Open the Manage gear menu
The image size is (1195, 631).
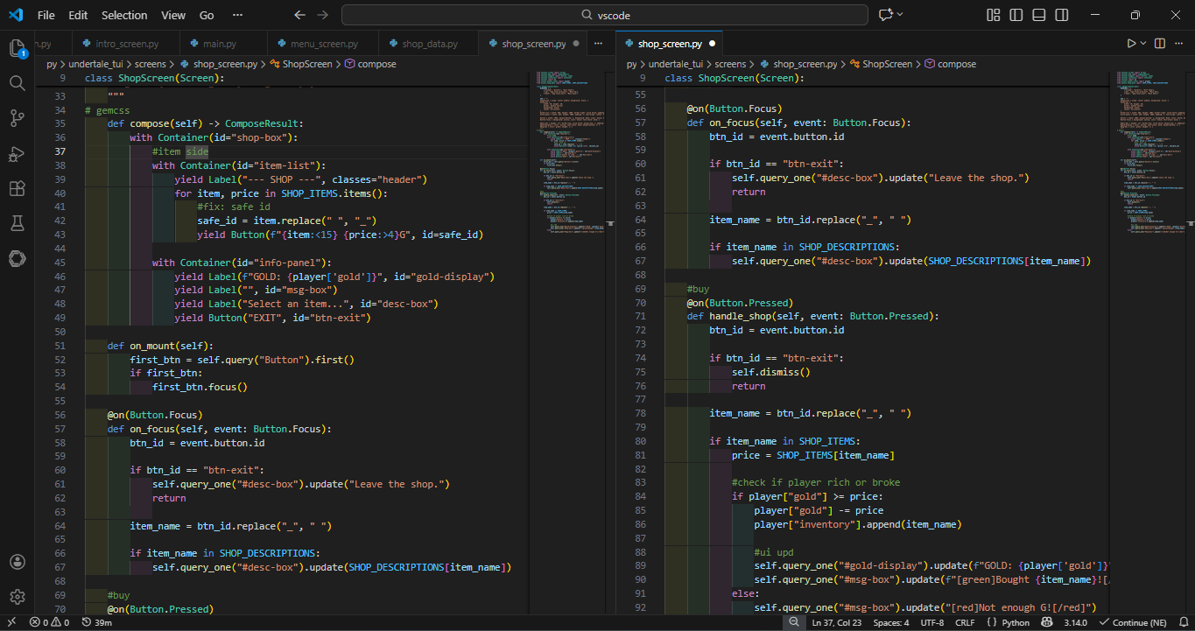pos(18,597)
